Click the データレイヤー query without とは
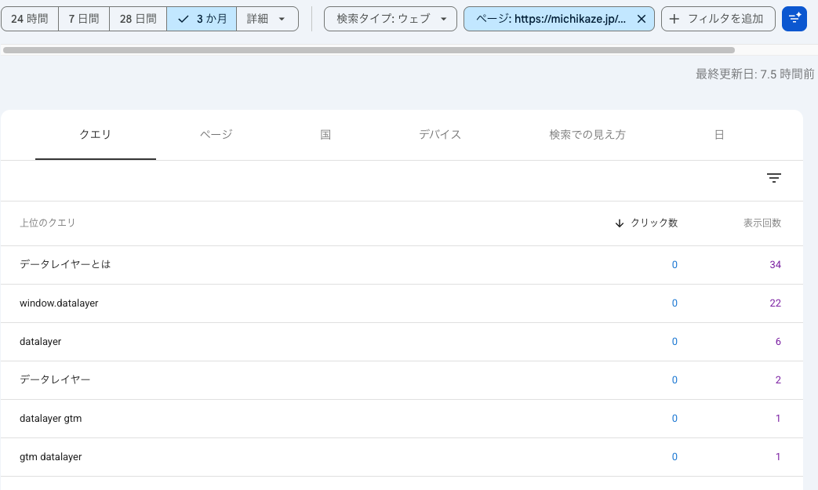The width and height of the screenshot is (818, 490). (55, 380)
